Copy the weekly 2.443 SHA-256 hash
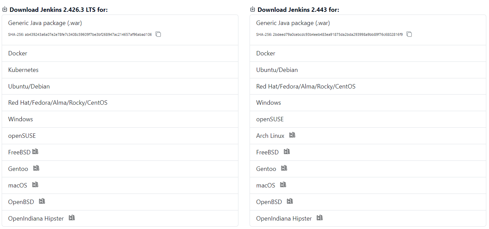Image resolution: width=489 pixels, height=229 pixels. pyautogui.click(x=409, y=34)
